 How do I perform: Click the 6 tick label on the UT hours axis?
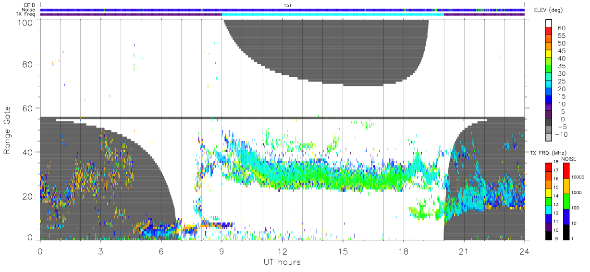click(x=161, y=251)
